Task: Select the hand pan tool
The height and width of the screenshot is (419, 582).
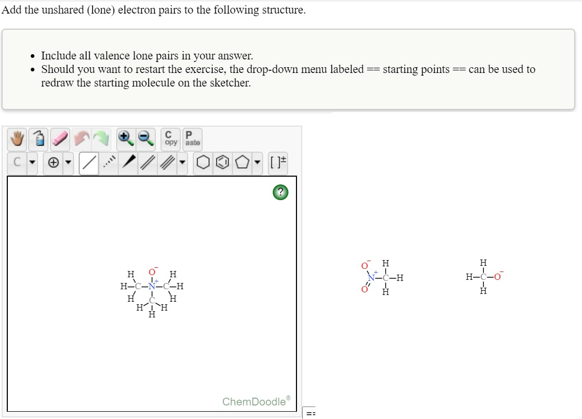Action: pos(17,138)
